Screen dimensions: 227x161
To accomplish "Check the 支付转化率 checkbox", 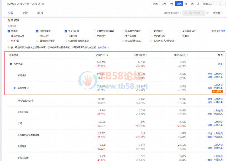I will (x=151, y=36).
